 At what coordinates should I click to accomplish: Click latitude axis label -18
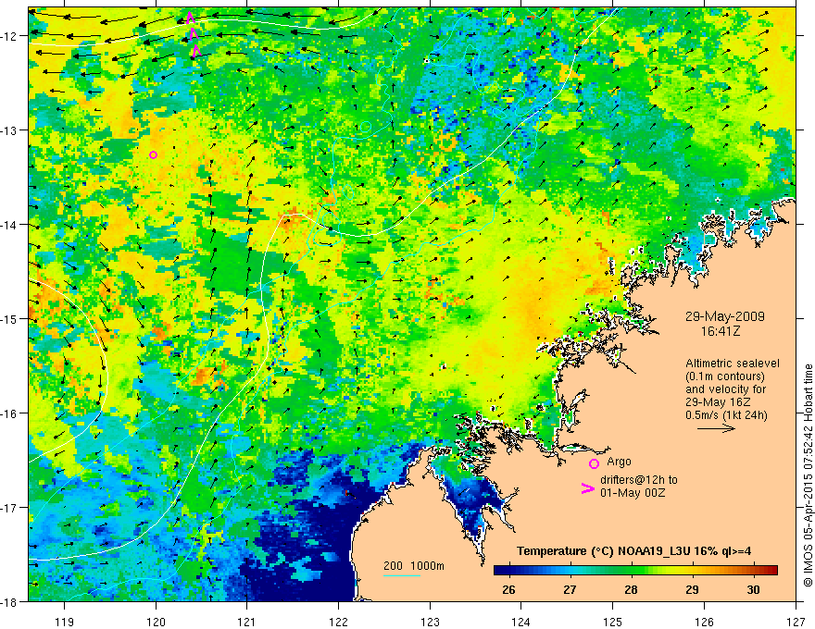coord(9,601)
